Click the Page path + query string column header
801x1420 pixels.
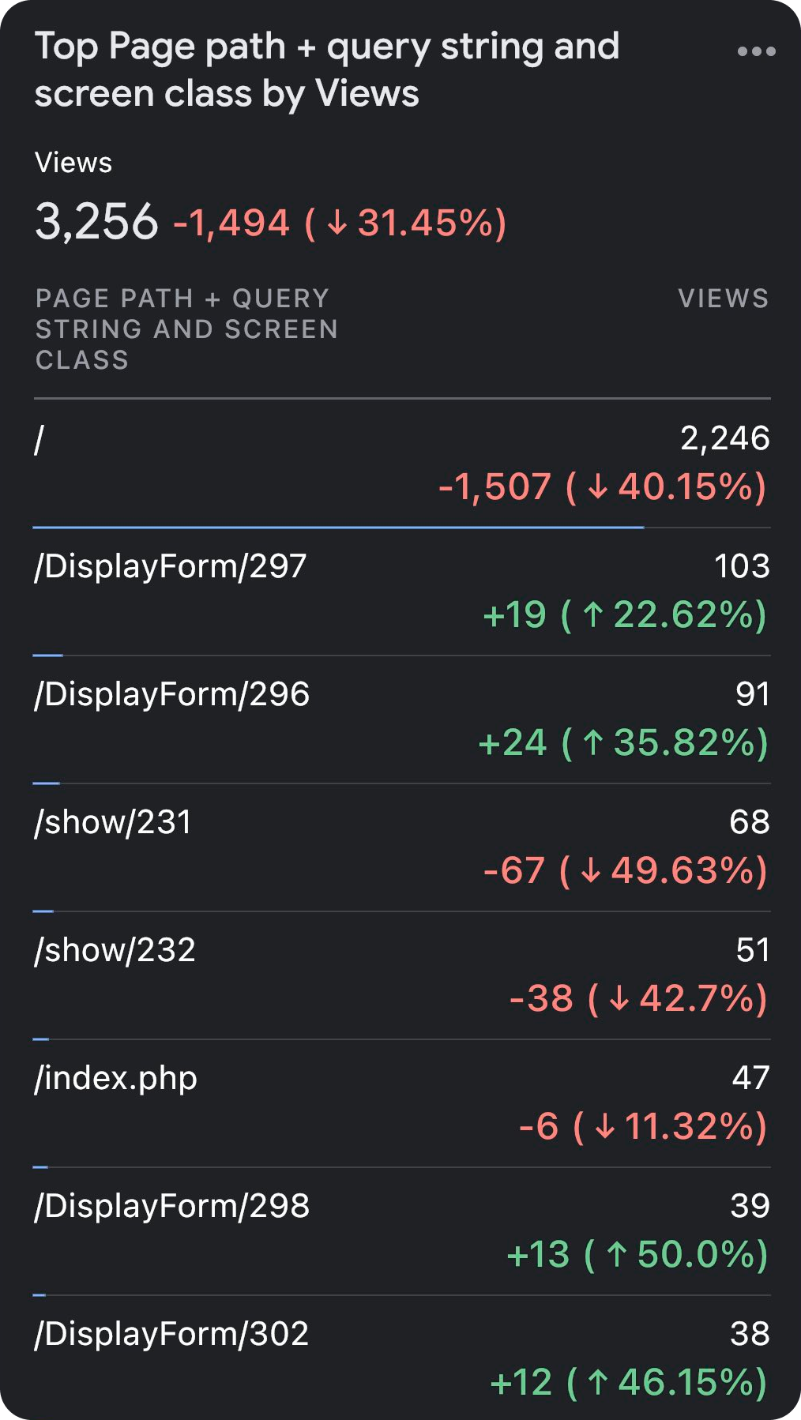[x=187, y=329]
